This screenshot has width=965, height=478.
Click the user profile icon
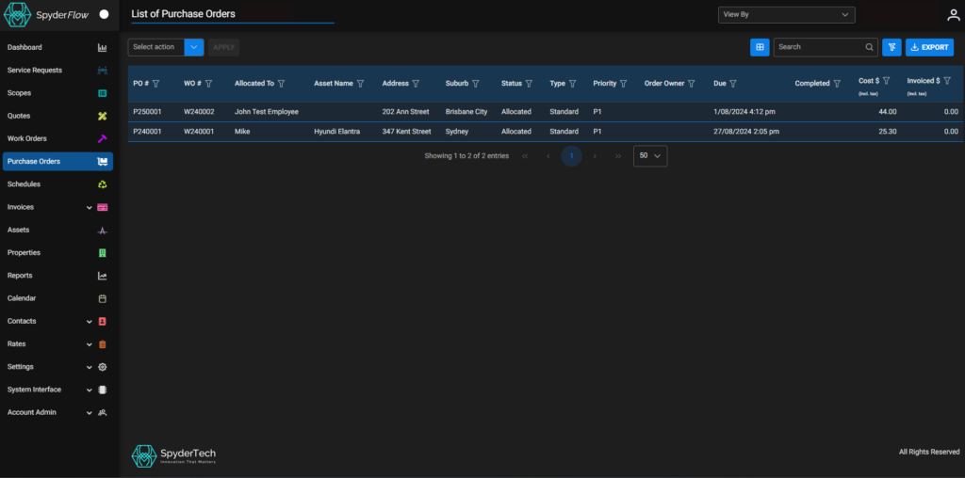[953, 15]
